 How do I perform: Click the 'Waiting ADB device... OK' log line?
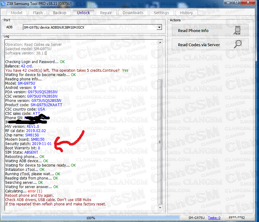tap(27, 161)
